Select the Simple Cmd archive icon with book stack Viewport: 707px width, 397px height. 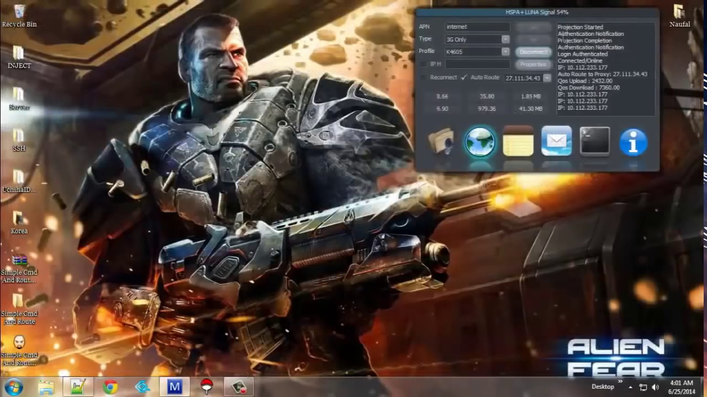point(19,267)
